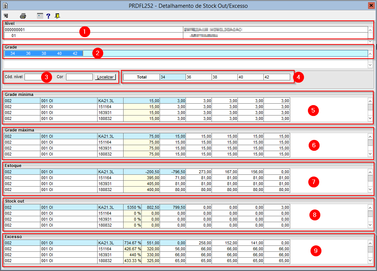Screen dimensions: 377x271
Task: Click the 152,00 cell in Excesso
Action: tap(224, 243)
